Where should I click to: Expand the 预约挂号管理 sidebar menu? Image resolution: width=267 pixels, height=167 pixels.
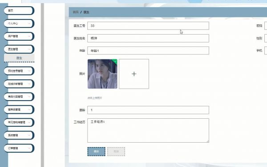pos(19,71)
